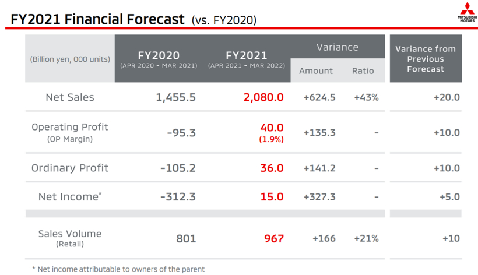Select the Sales Volume row label
Screen dimensions: 478x275
pyautogui.click(x=70, y=234)
